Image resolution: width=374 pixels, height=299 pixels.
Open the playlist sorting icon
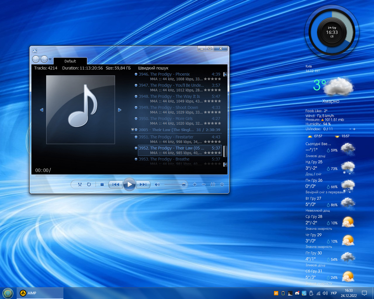[213, 184]
